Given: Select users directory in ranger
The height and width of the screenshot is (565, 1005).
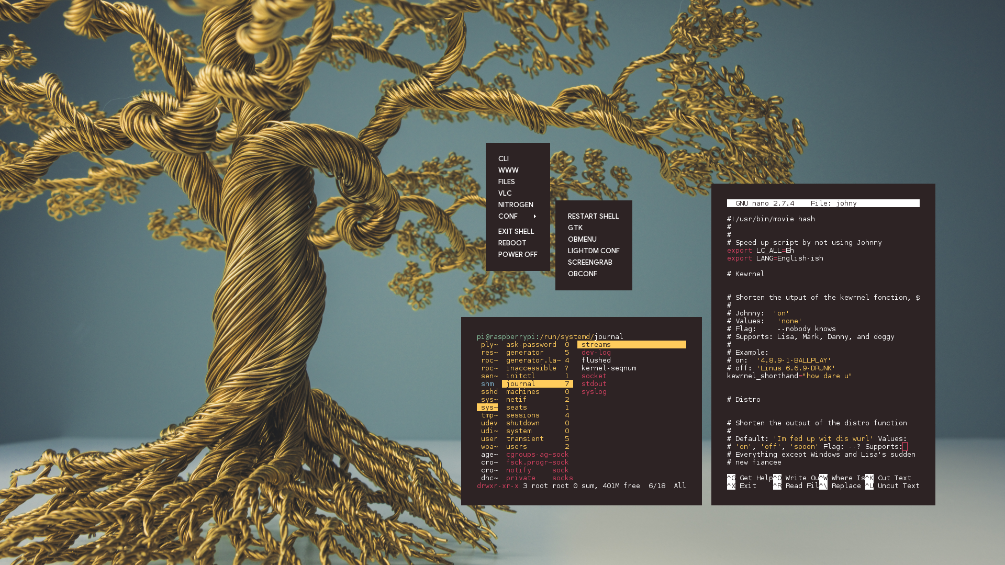Looking at the screenshot, I should click(x=538, y=446).
